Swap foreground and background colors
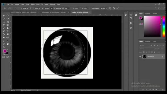 click(x=8, y=50)
